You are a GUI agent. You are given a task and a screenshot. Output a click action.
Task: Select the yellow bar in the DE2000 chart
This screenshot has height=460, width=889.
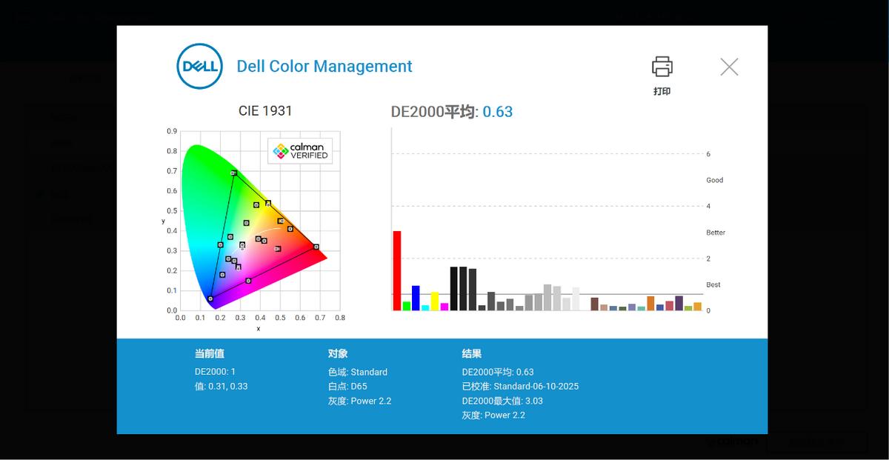435,301
